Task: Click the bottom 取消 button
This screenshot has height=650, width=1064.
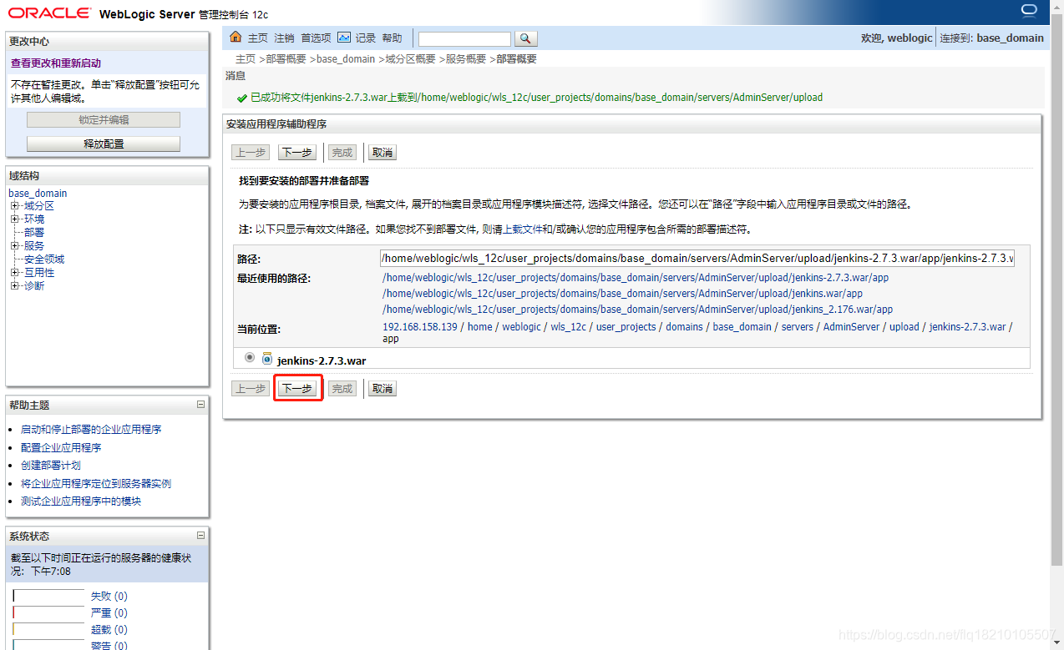Action: pyautogui.click(x=383, y=389)
